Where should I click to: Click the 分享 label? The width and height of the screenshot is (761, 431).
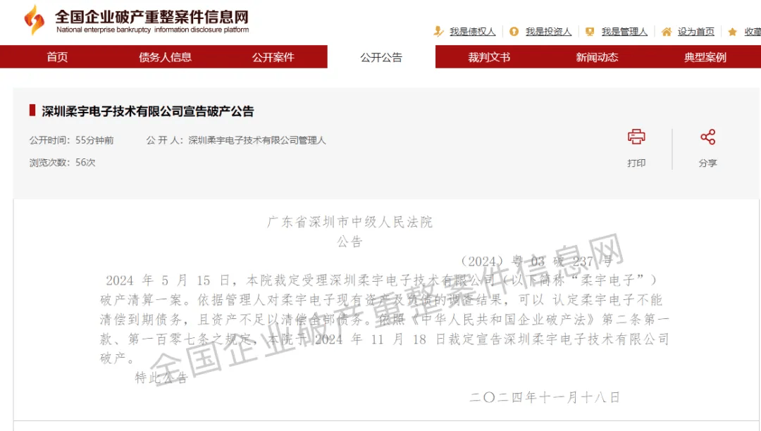click(x=707, y=163)
